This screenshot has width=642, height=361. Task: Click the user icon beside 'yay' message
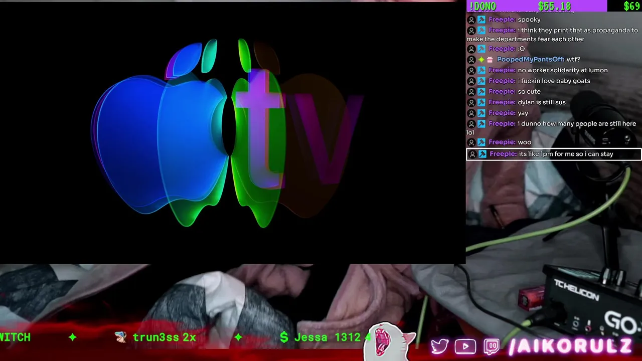[x=471, y=113]
